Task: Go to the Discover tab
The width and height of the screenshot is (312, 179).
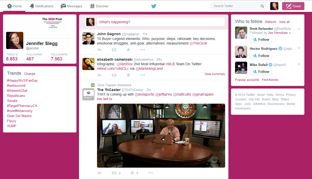Action: [x=99, y=6]
